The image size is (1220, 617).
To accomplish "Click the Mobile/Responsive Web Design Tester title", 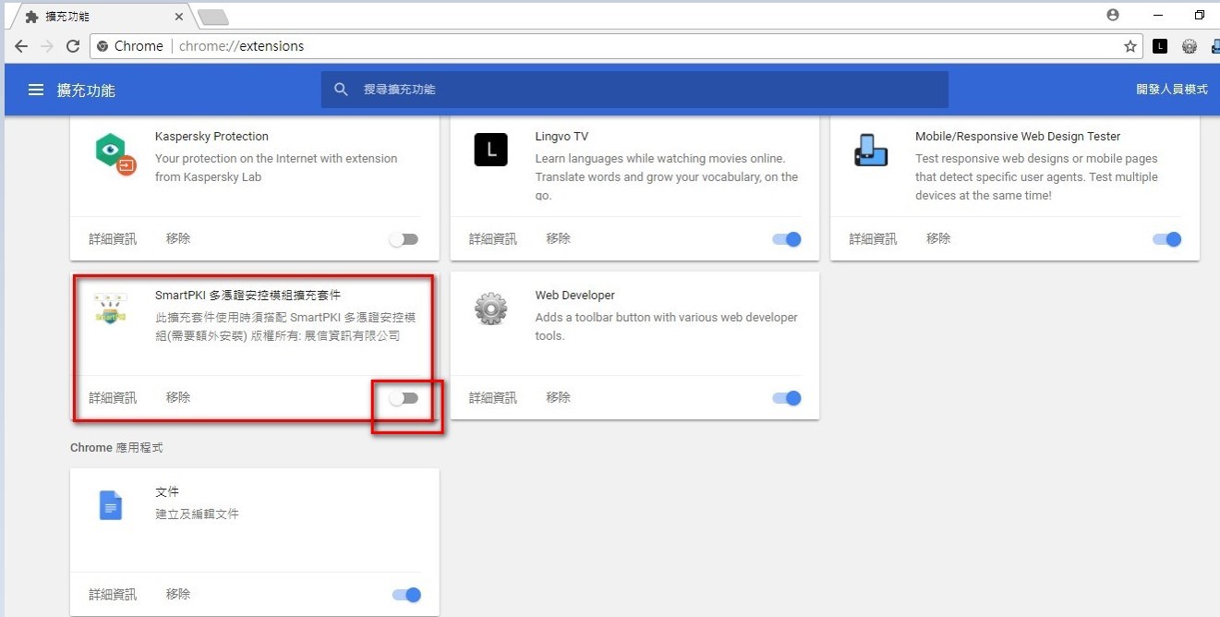I will tap(1018, 137).
